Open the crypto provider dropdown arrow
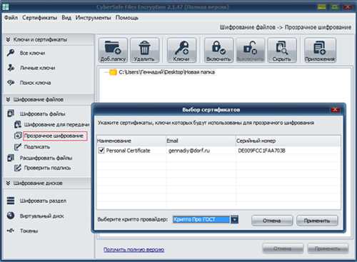This screenshot has width=357, height=262. [x=234, y=219]
